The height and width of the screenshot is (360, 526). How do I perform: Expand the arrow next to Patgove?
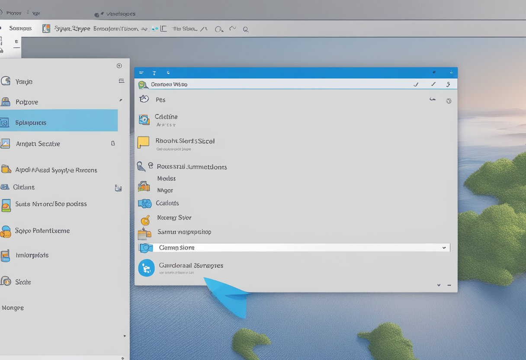(x=121, y=101)
